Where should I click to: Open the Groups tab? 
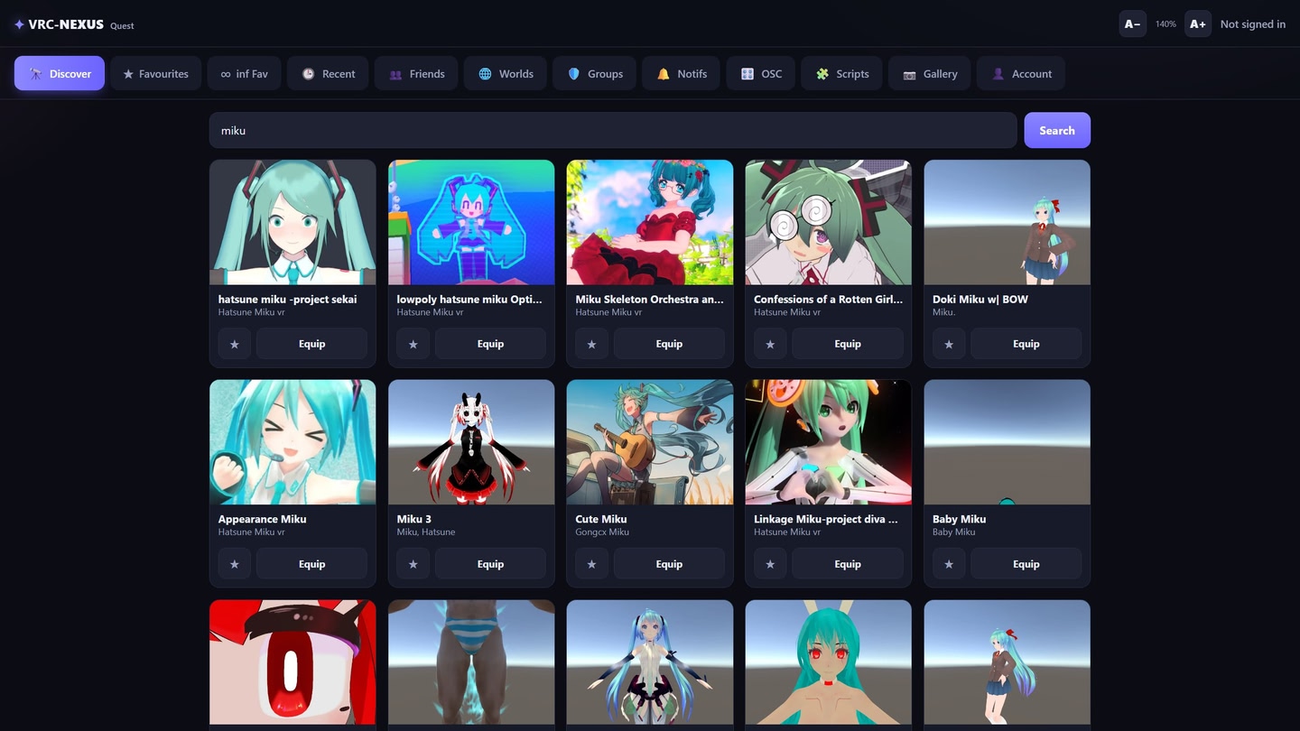click(594, 73)
